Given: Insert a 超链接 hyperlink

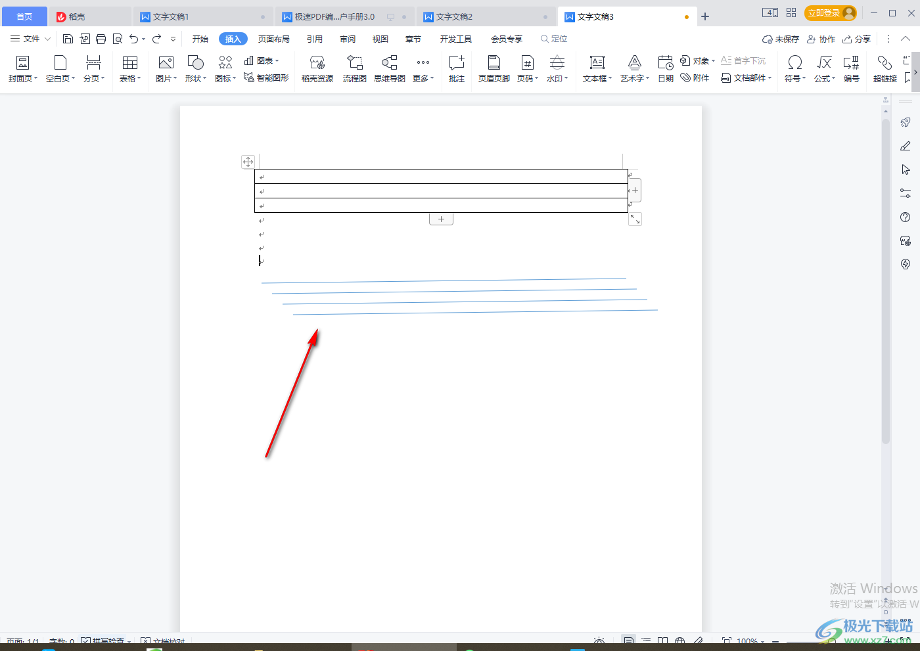Looking at the screenshot, I should 885,69.
